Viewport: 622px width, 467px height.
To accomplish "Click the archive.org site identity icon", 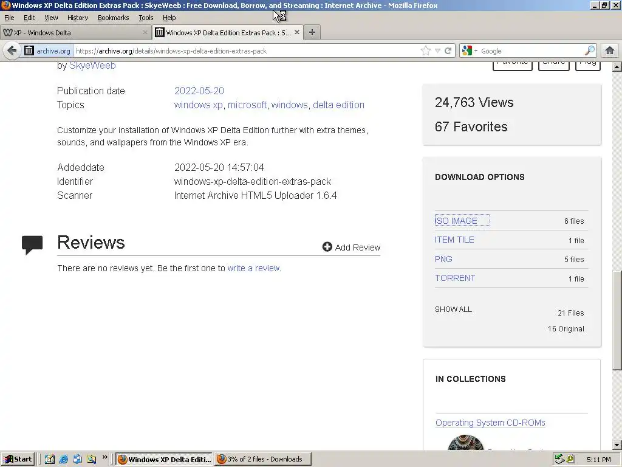I will 29,51.
